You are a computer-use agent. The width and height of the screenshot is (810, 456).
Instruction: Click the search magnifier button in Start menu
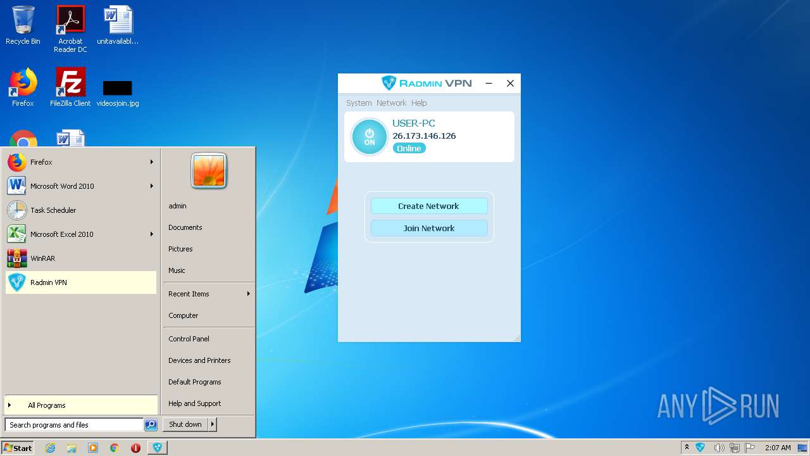pyautogui.click(x=151, y=425)
